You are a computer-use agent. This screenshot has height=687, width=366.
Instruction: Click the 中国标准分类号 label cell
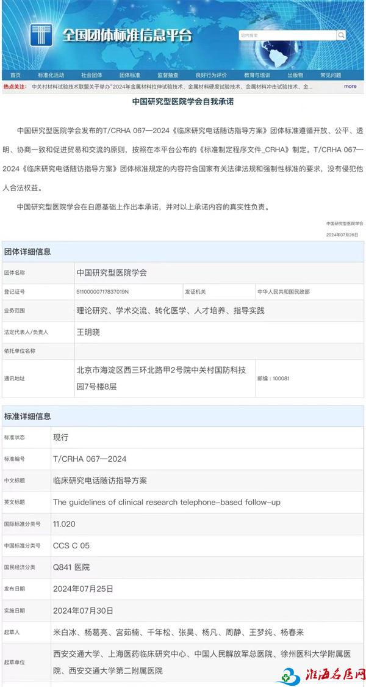(26, 545)
